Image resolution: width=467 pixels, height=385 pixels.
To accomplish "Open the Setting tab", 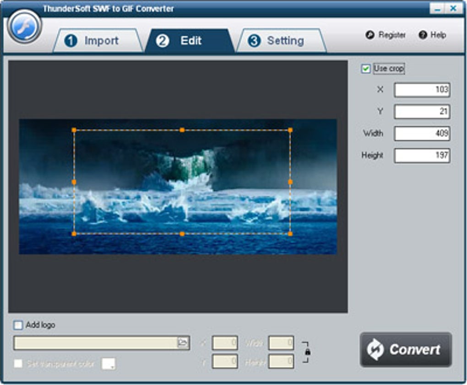I will [x=282, y=41].
